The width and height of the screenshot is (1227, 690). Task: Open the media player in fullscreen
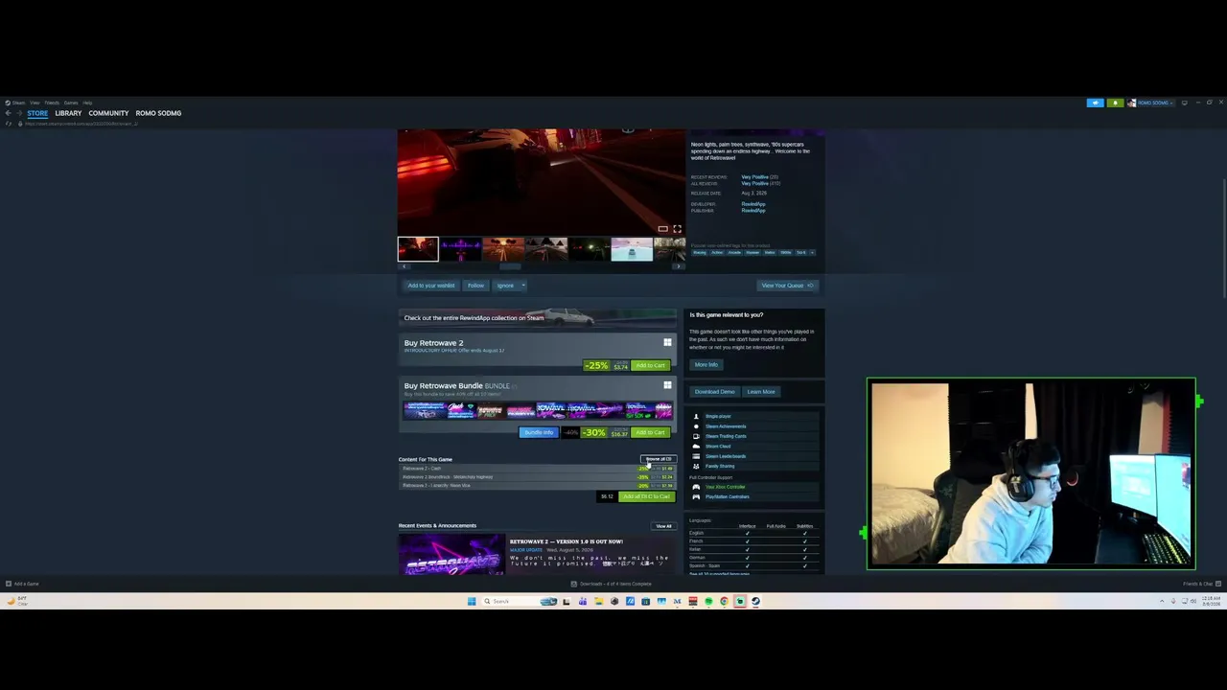pos(677,229)
